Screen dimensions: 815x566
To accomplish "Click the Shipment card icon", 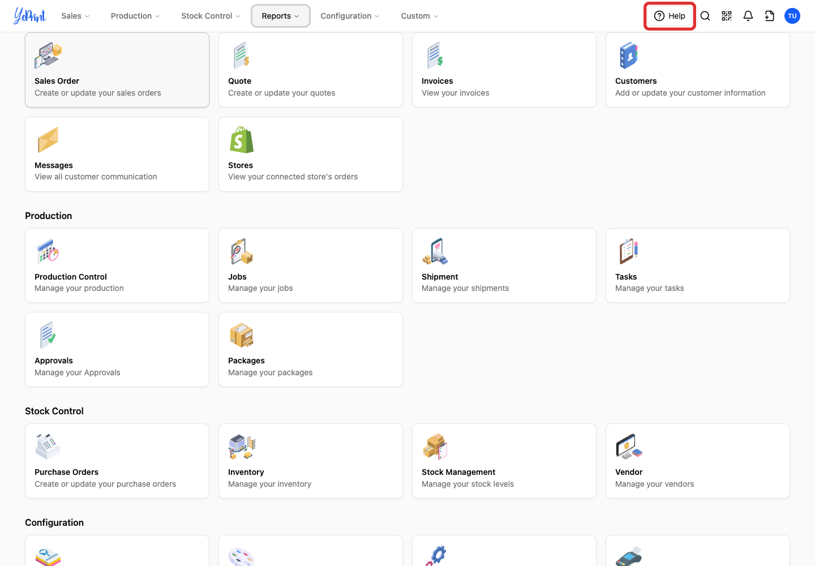I will click(x=435, y=251).
